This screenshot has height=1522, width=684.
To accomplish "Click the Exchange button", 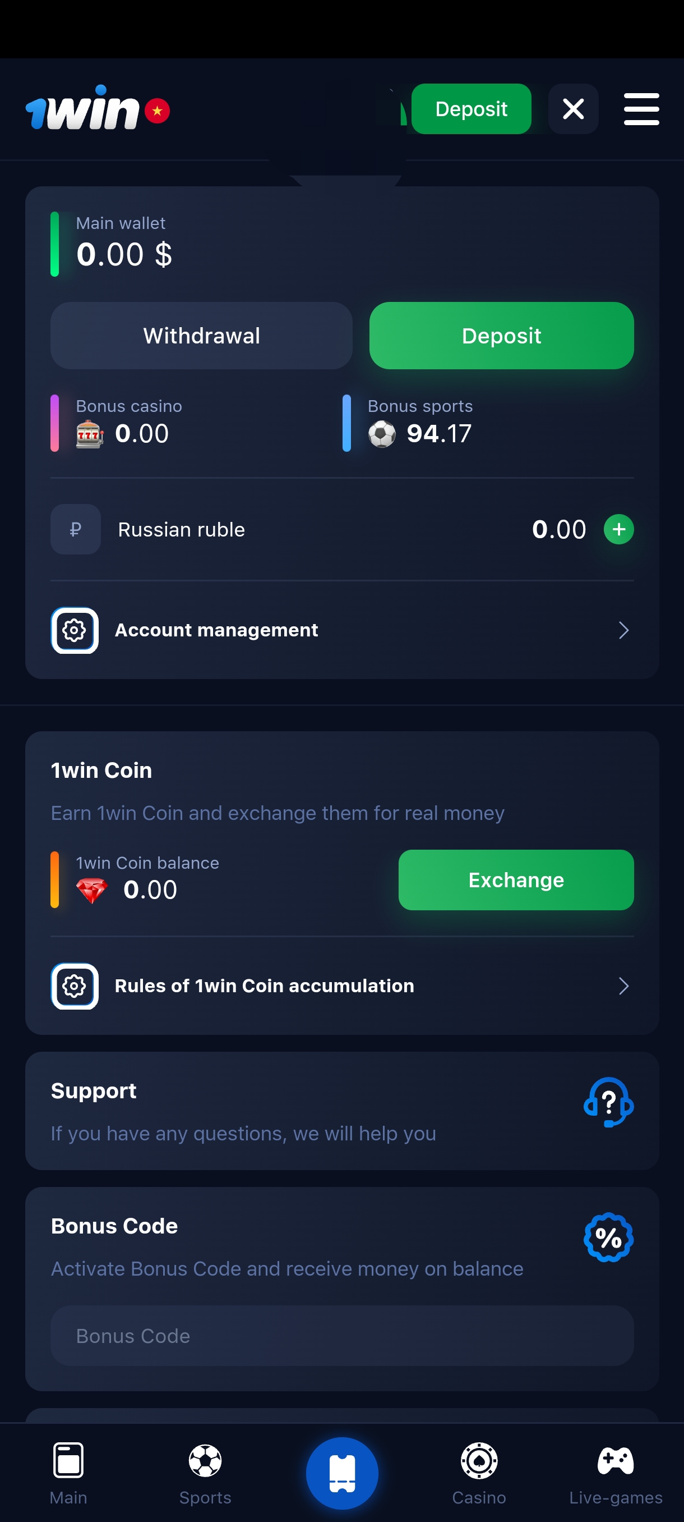I will pyautogui.click(x=516, y=880).
